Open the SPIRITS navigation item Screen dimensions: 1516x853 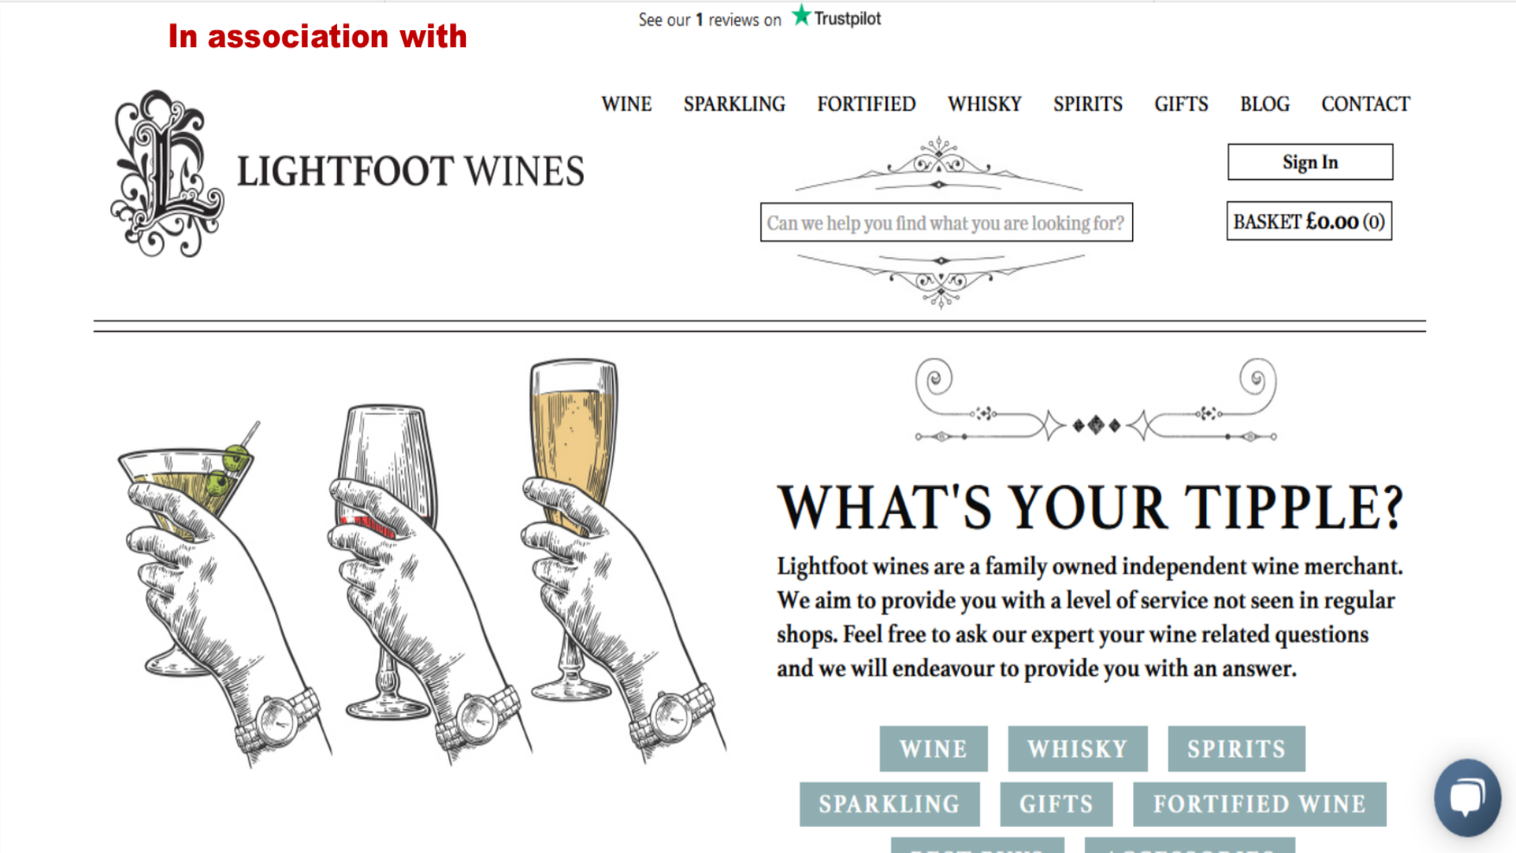[x=1087, y=104]
